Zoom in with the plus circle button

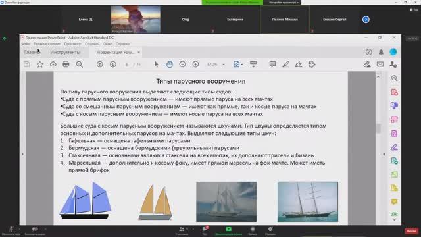(196, 65)
